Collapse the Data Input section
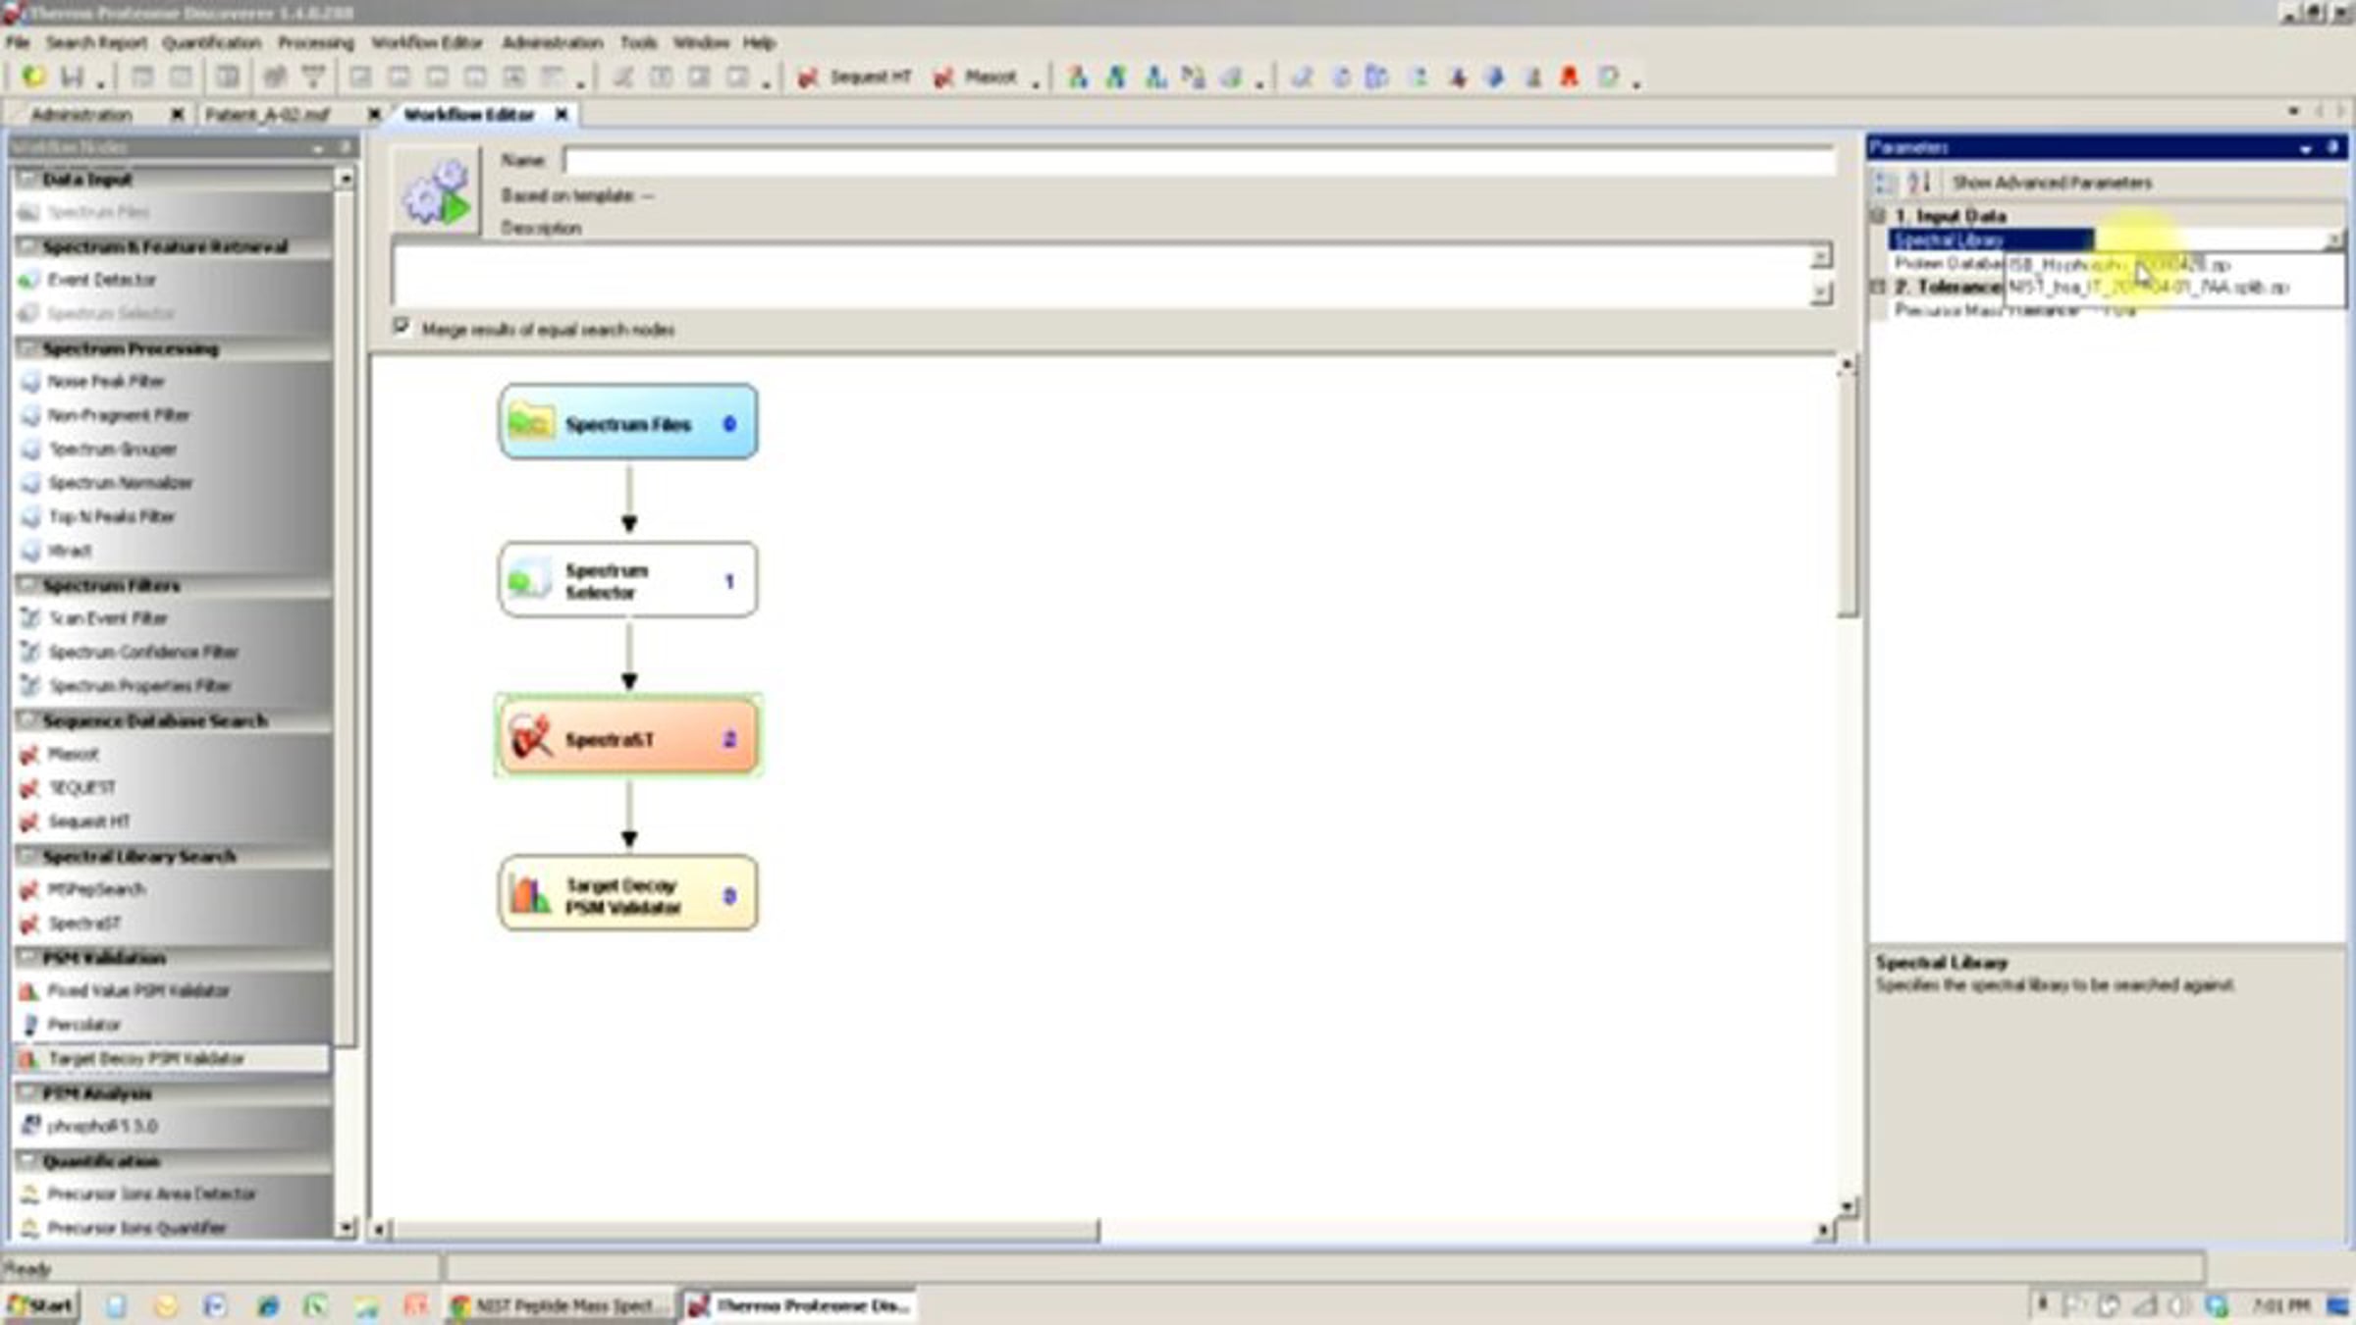The height and width of the screenshot is (1325, 2356). point(27,180)
